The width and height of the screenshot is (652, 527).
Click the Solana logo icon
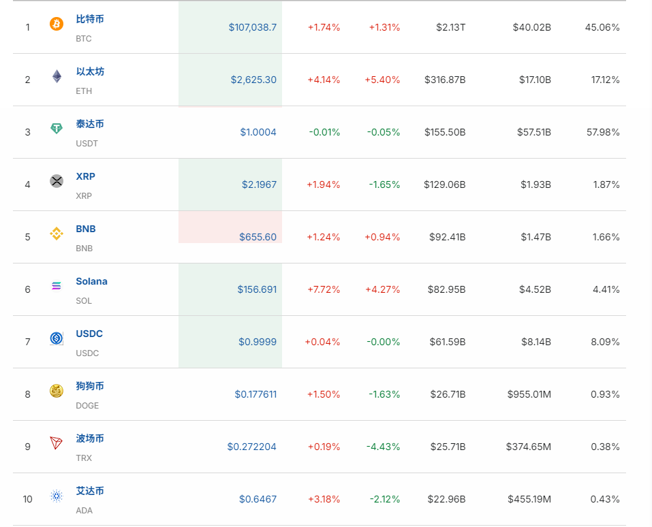tap(57, 286)
